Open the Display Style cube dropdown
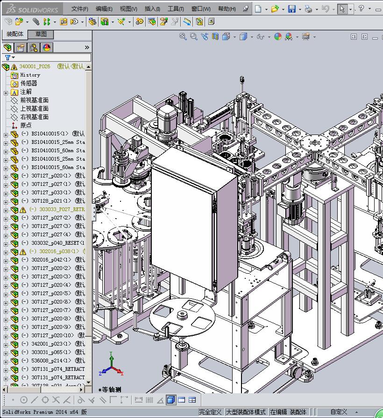The height and width of the screenshot is (418, 383). 252,37
